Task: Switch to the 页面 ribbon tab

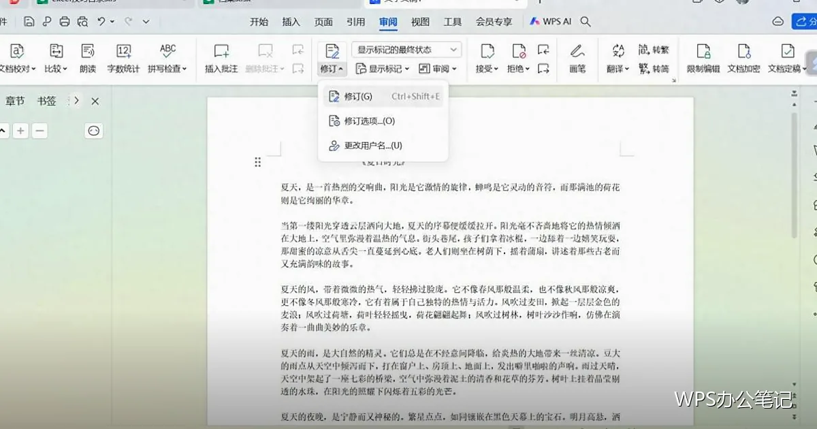Action: (x=323, y=22)
